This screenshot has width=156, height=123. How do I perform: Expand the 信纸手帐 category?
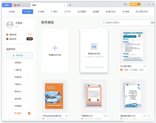pos(20,99)
